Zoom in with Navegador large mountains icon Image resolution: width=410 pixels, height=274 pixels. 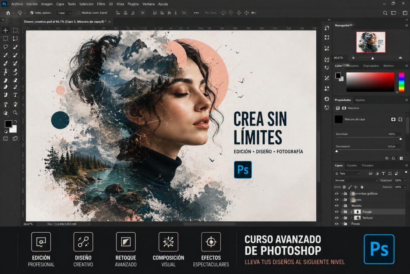point(400,58)
